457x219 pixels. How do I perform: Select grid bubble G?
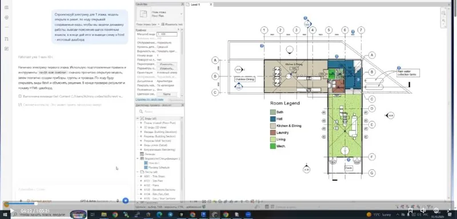(x=371, y=173)
